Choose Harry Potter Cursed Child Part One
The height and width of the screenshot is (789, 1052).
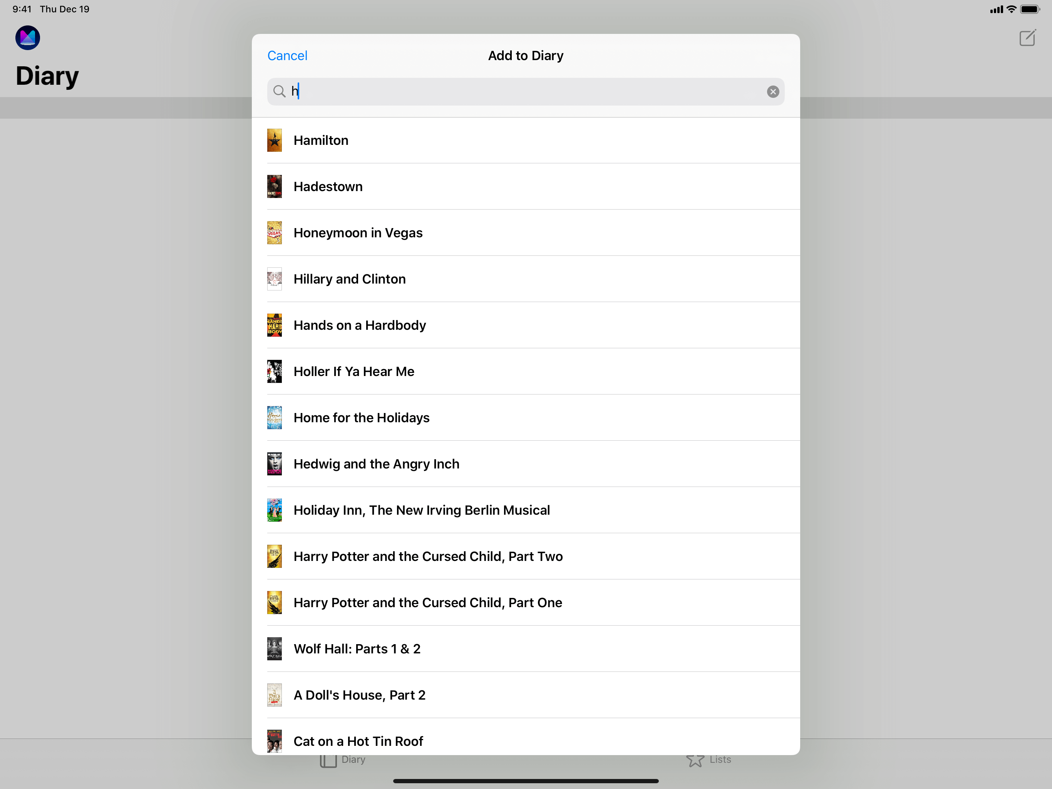(427, 603)
